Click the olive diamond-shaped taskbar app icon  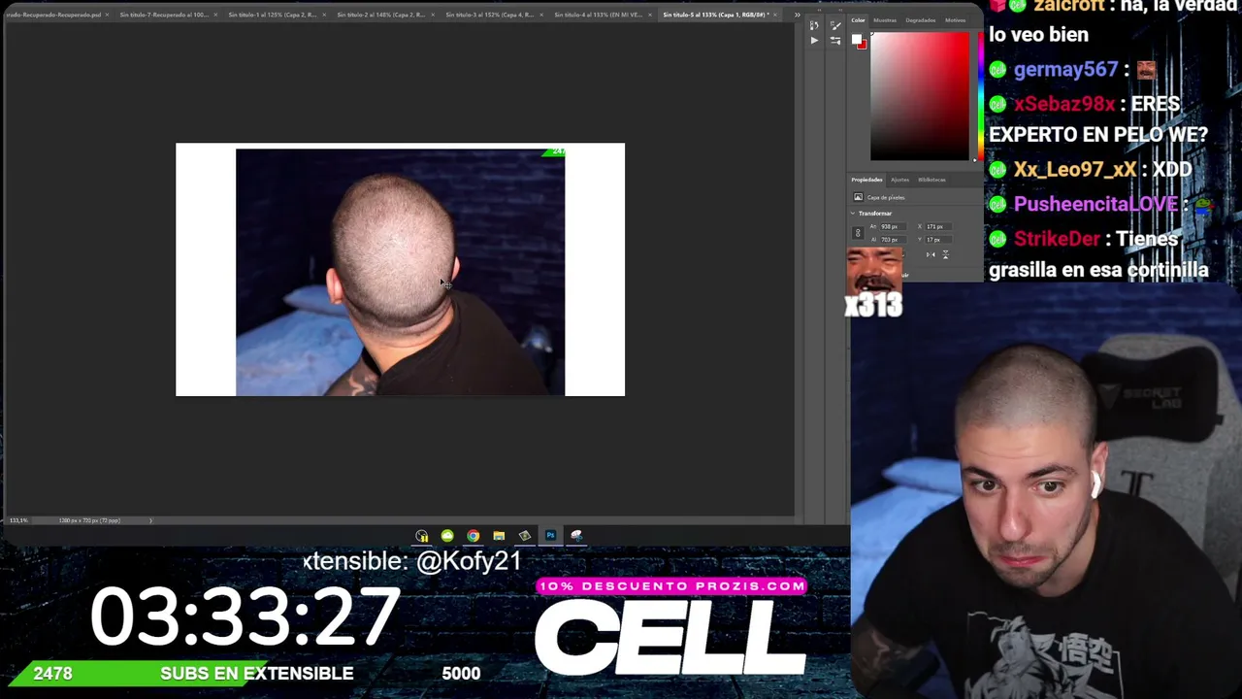point(525,535)
